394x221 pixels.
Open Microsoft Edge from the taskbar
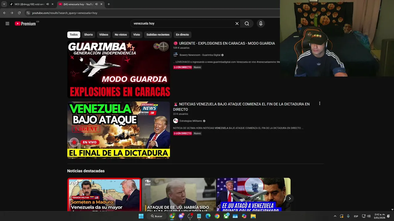coord(208,216)
